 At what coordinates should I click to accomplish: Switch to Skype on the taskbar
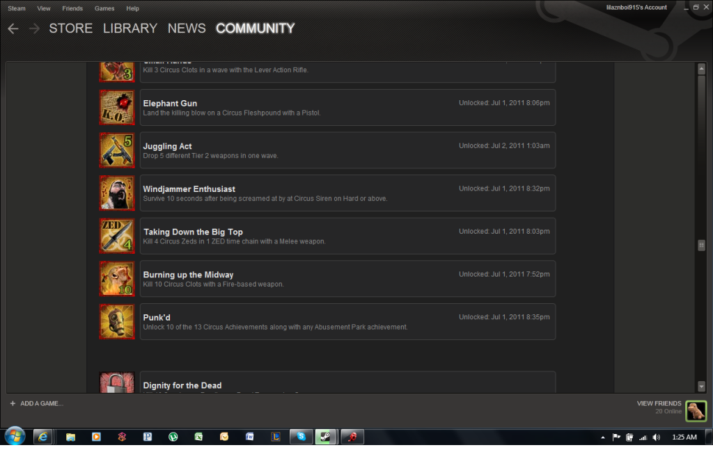(301, 437)
